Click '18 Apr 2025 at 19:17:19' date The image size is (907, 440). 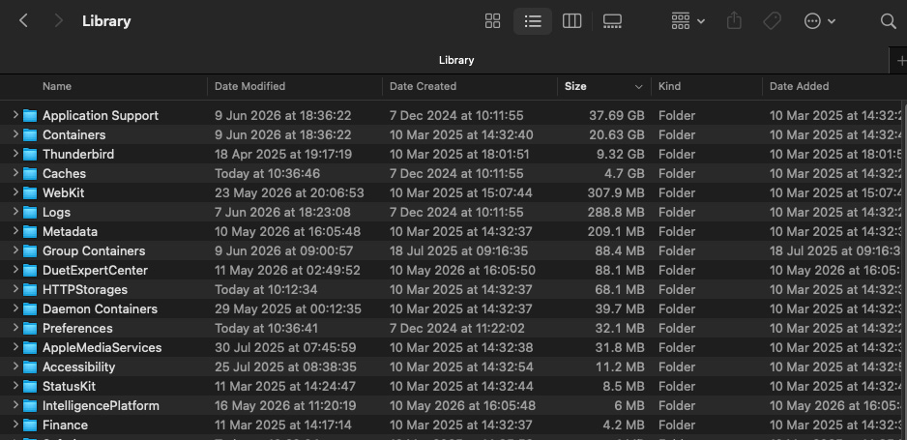[x=283, y=155]
